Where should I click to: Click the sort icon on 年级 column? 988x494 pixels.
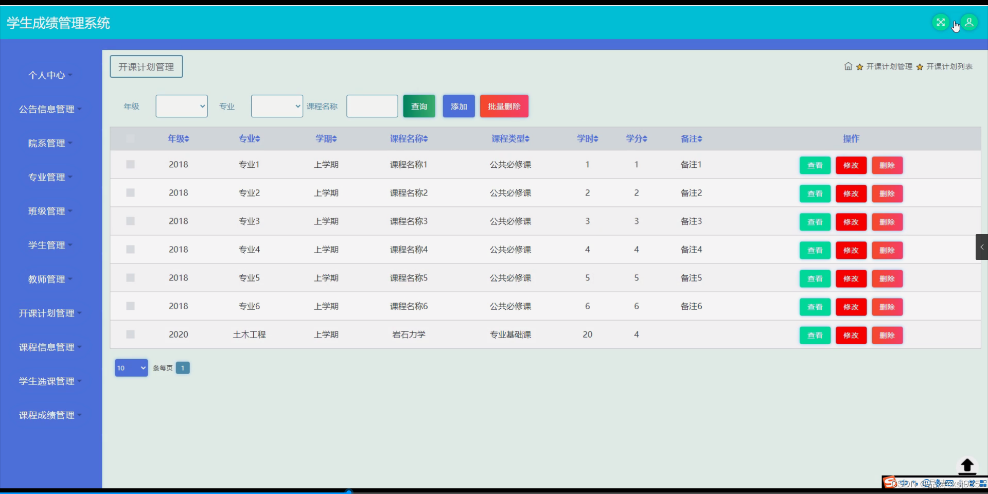pyautogui.click(x=187, y=138)
